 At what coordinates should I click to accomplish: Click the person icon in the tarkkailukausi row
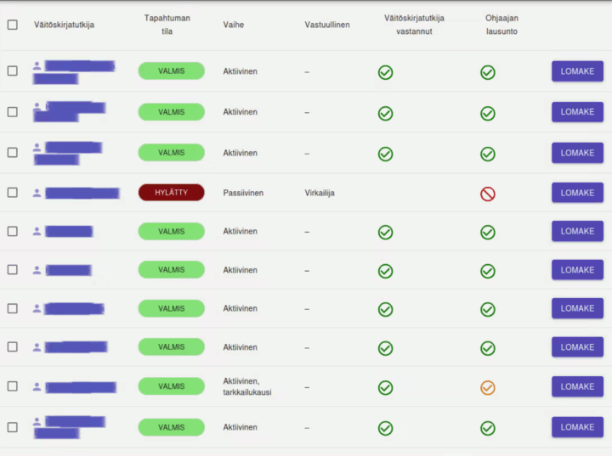click(x=37, y=386)
